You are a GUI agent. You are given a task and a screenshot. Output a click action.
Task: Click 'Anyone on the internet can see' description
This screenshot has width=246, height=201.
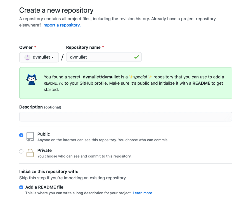103,140
